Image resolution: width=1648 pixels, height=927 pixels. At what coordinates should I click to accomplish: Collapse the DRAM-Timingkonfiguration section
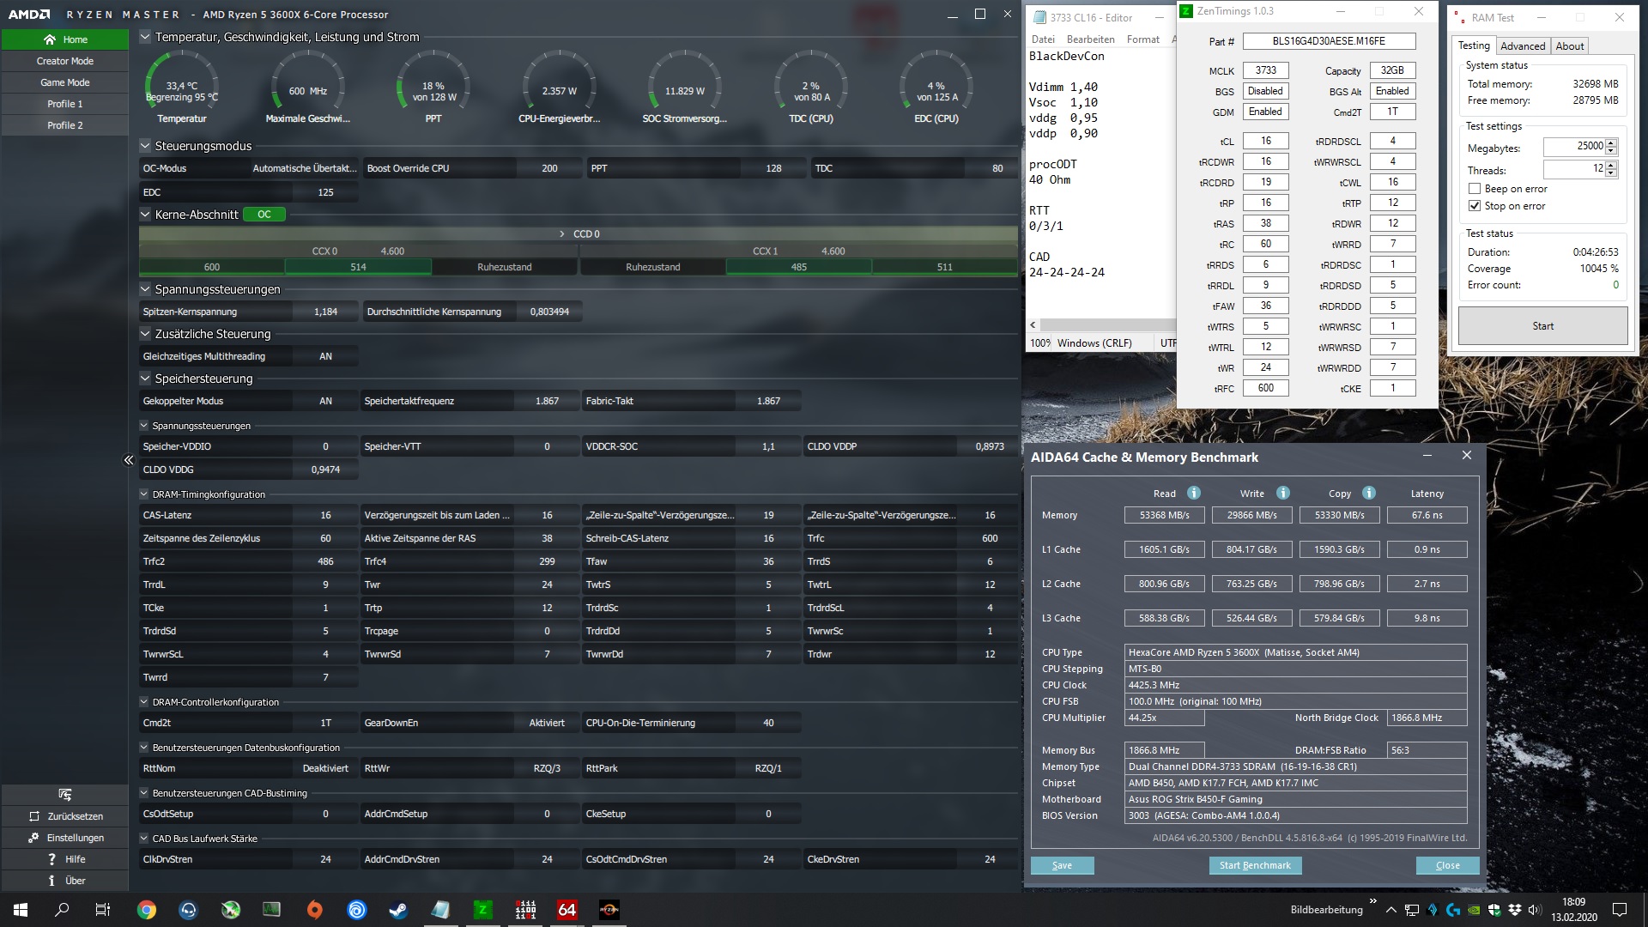pos(144,494)
